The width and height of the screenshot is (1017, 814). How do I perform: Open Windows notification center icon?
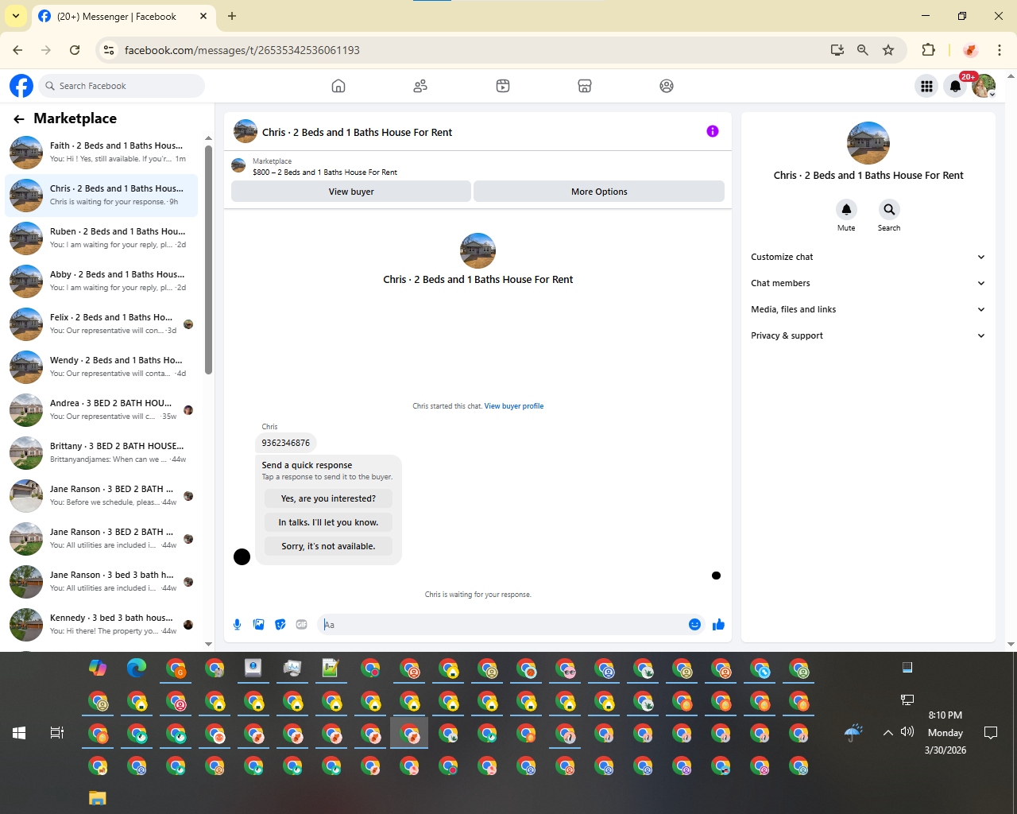991,733
